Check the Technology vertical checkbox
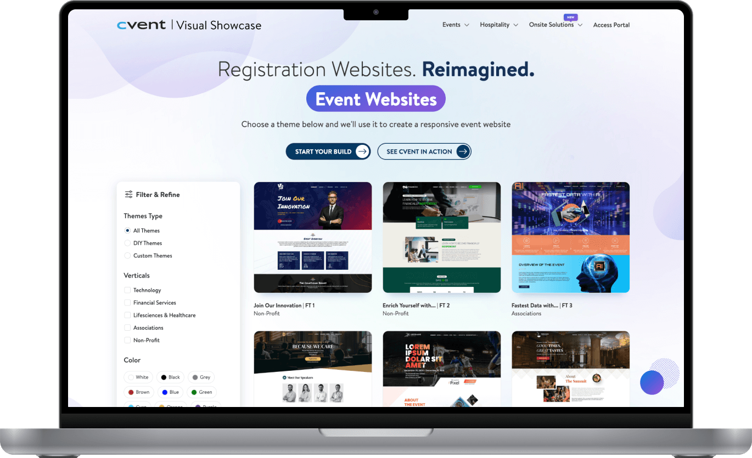The height and width of the screenshot is (458, 752). click(127, 290)
